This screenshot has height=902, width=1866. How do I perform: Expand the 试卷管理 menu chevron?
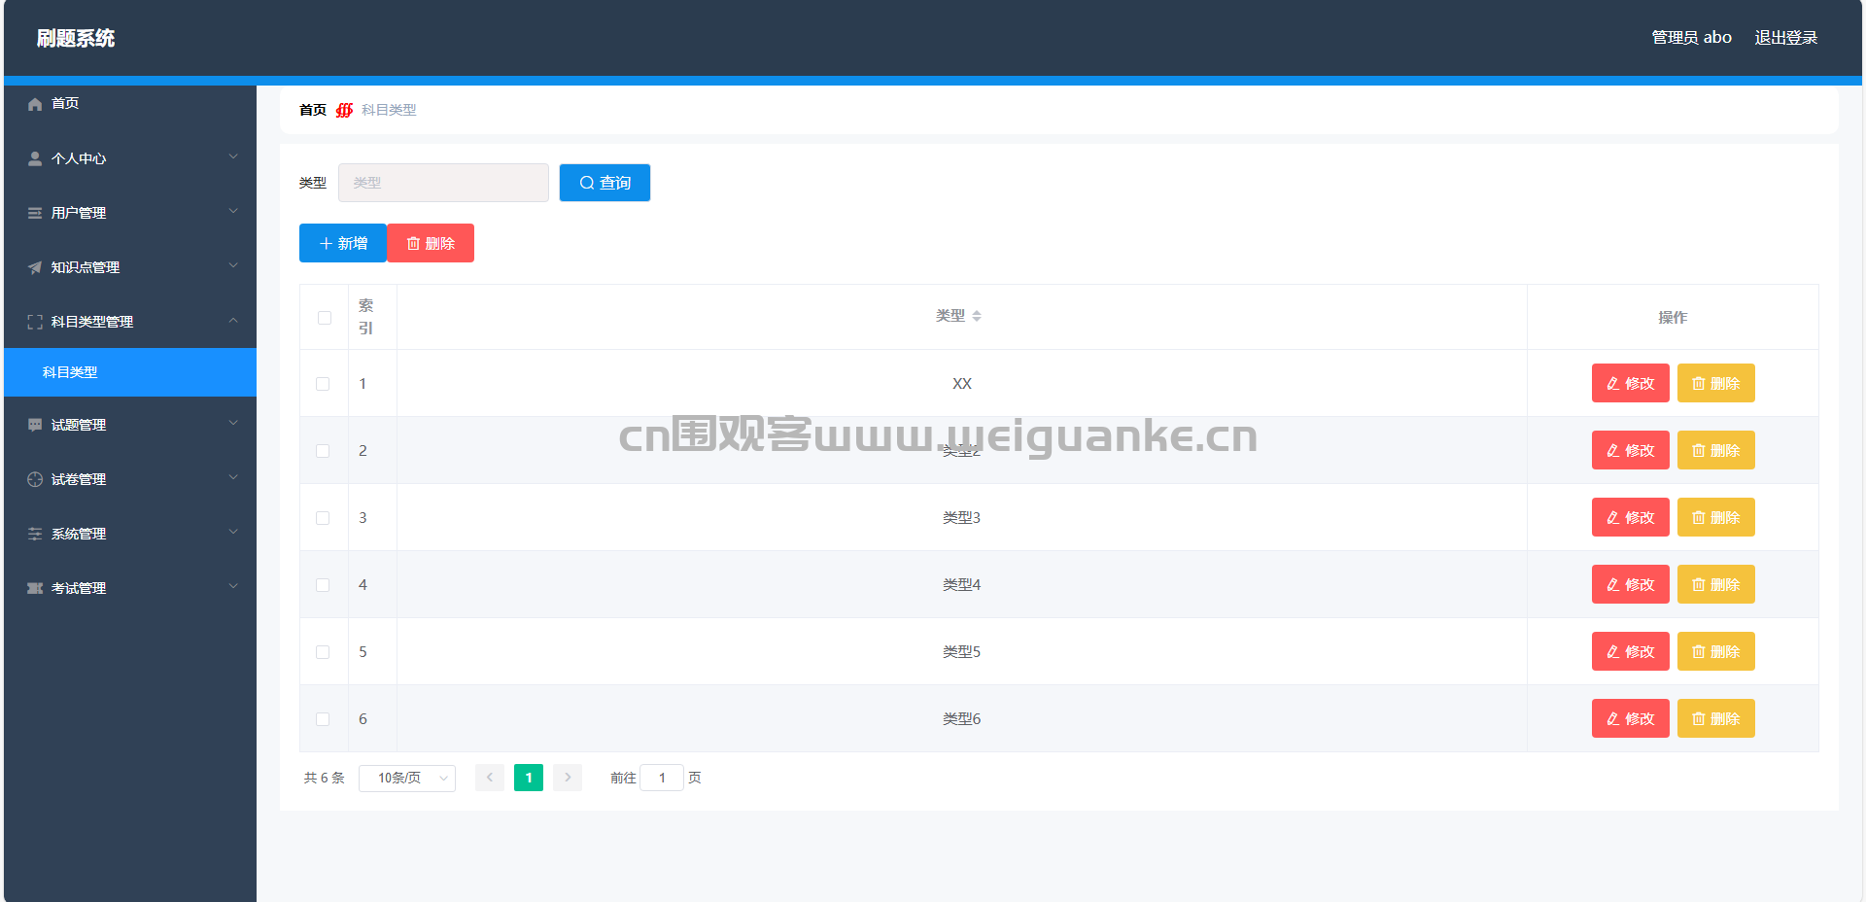[233, 477]
